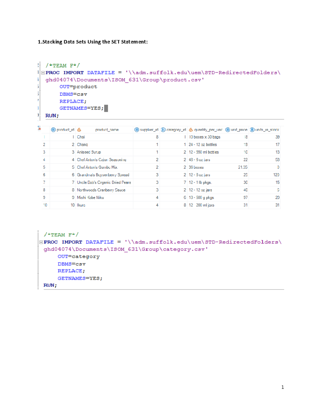Viewport: 322px width, 416px height.
Task: Click the heading Stacking Data Sets Using SET
Action: (x=93, y=42)
